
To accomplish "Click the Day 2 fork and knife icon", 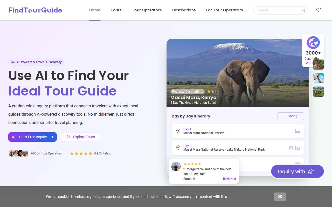I will point(291,148).
